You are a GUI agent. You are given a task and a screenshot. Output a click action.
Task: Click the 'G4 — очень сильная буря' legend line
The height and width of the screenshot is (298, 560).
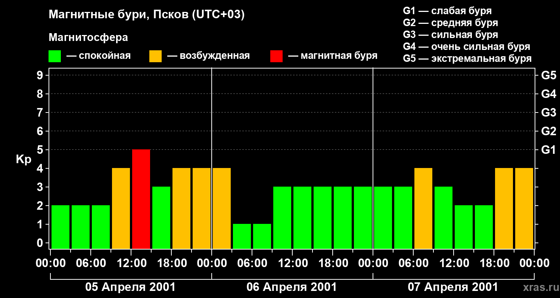click(467, 47)
